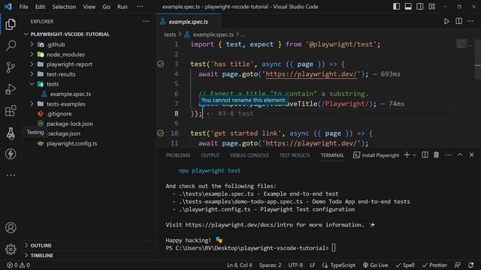
Task: Show additional activity bar views
Action: click(x=11, y=175)
